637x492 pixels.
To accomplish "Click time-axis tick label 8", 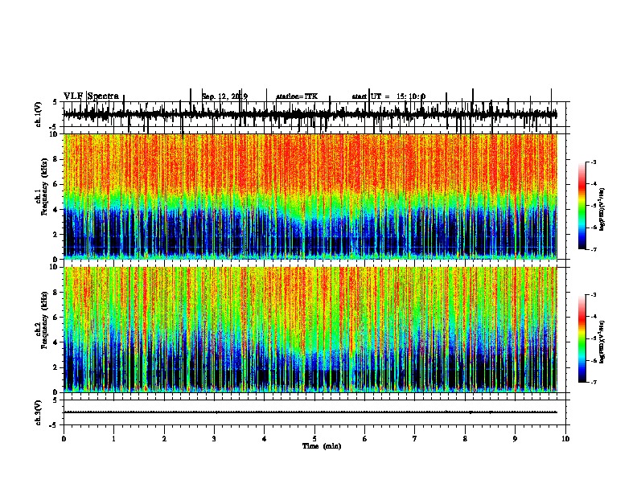I will click(x=465, y=439).
